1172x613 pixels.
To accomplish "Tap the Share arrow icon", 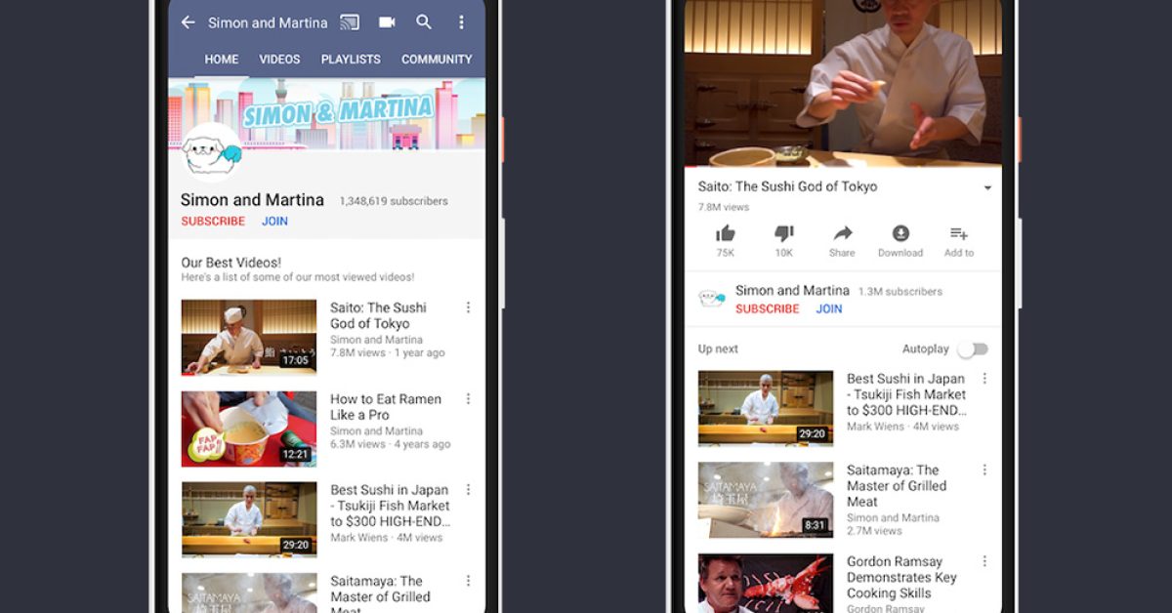I will 842,234.
